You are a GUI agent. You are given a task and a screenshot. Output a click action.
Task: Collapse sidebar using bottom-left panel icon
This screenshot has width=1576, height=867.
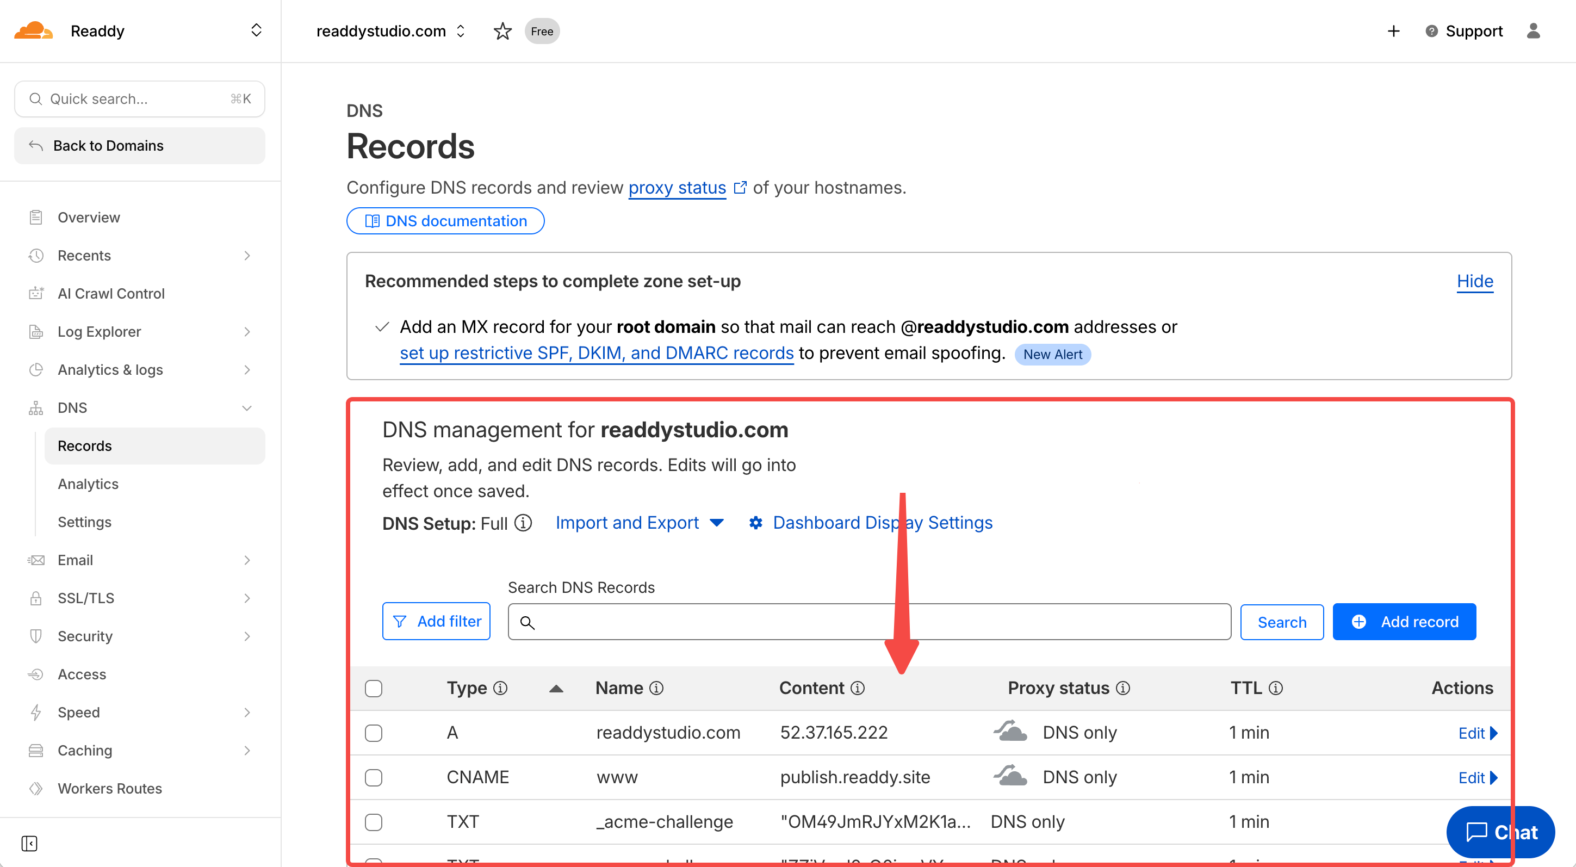click(x=29, y=843)
